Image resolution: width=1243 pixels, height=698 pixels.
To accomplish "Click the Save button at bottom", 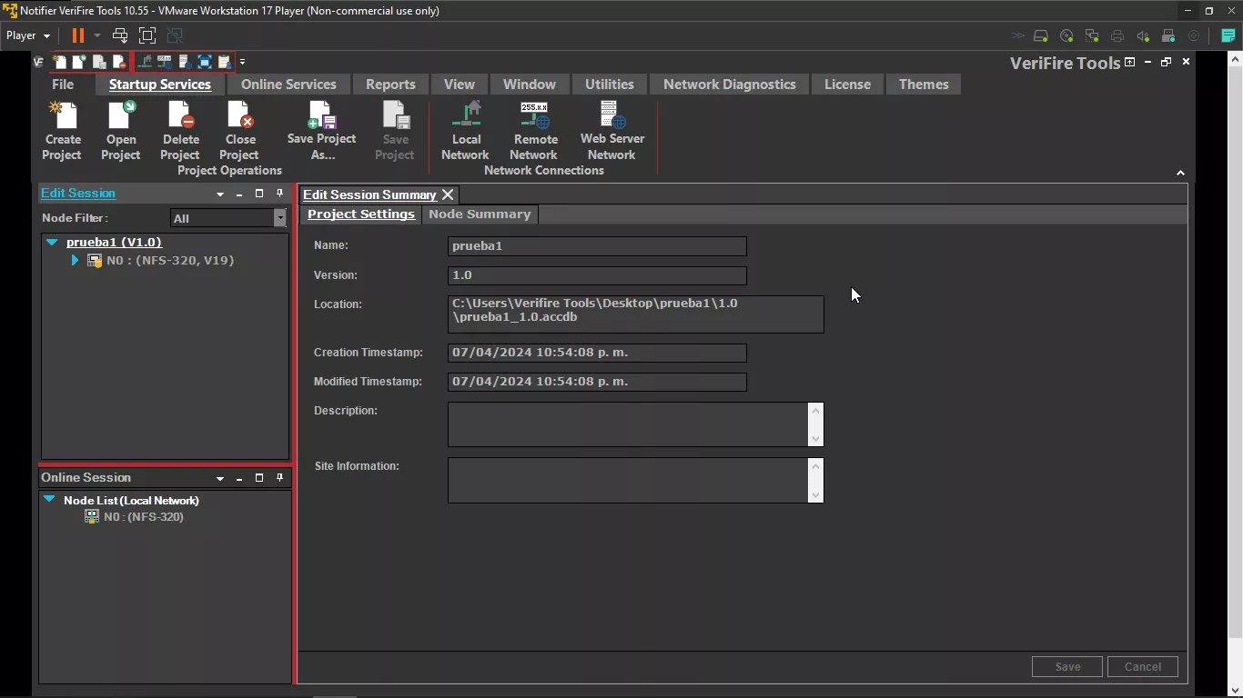I will coord(1067,666).
